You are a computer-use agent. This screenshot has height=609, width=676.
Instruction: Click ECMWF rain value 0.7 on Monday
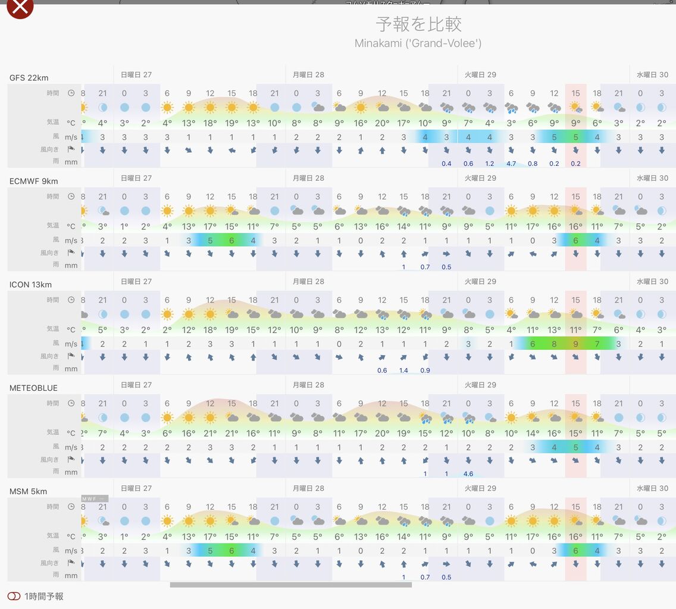pos(425,267)
